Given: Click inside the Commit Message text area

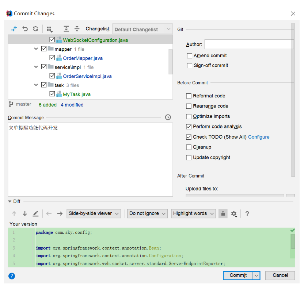Looking at the screenshot, I should click(x=90, y=160).
